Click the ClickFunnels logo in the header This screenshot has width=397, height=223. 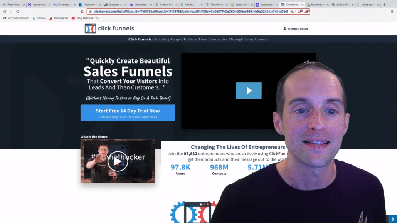click(109, 29)
